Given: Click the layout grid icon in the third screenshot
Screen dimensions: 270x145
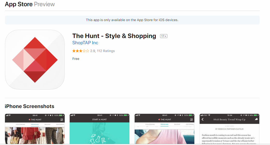Looking at the screenshot, I should coord(192,119).
